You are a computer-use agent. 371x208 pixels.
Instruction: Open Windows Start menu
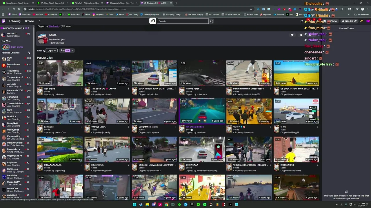134,205
